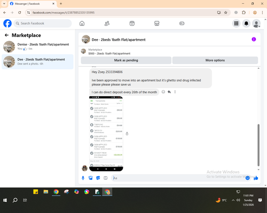Go back in browser history

pos(5,12)
